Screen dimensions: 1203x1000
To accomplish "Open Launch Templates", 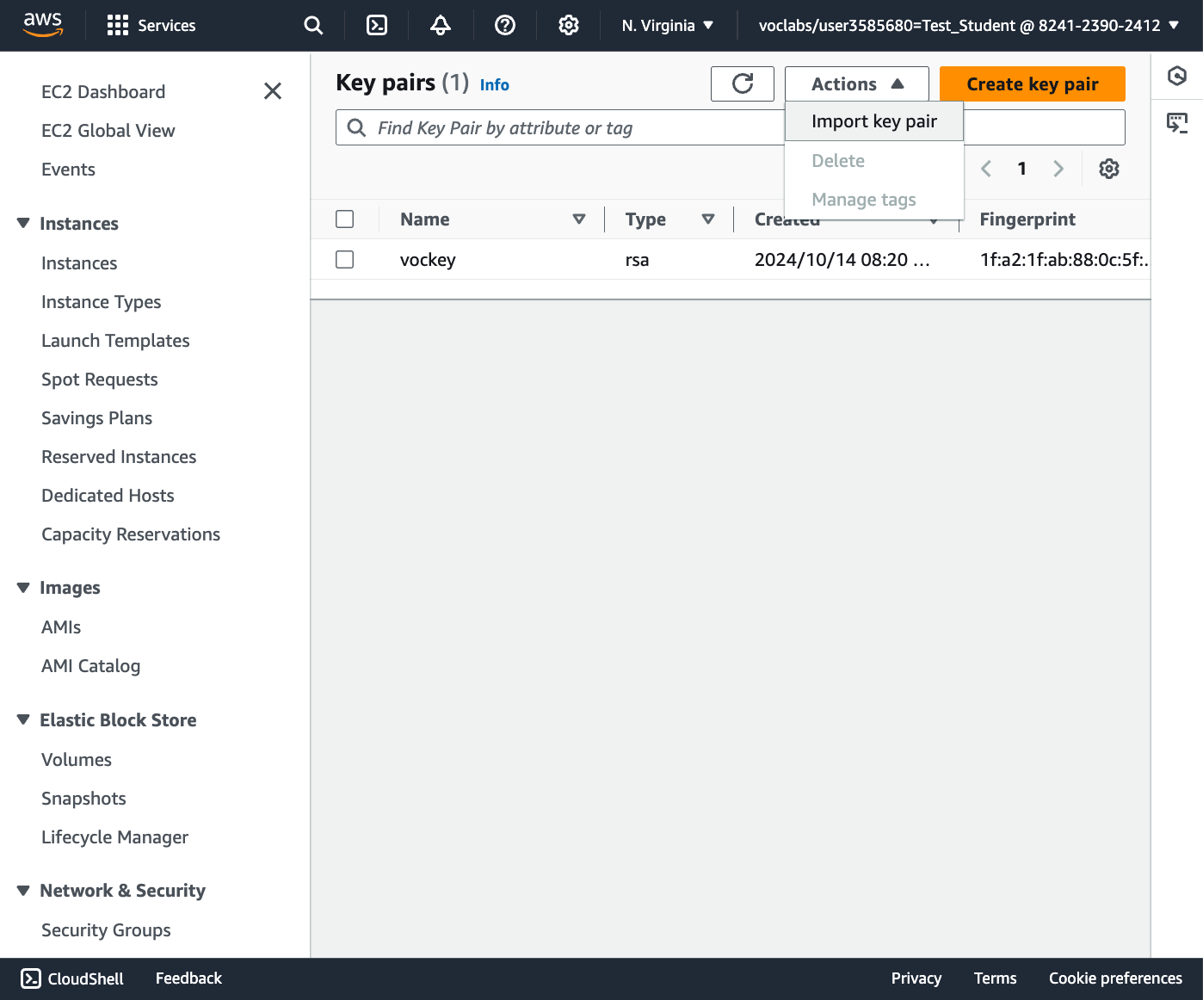I will pyautogui.click(x=115, y=341).
